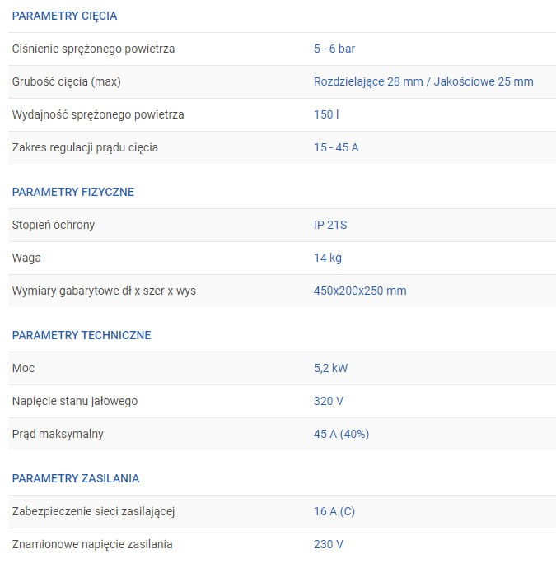Select the '320 V' idle voltage value
The width and height of the screenshot is (556, 568).
(329, 401)
